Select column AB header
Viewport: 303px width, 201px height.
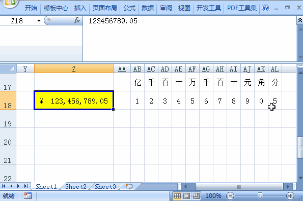(x=137, y=69)
